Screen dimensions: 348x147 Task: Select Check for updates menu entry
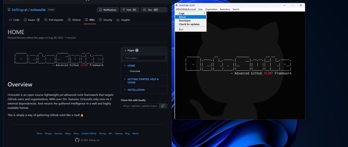pyautogui.click(x=191, y=24)
